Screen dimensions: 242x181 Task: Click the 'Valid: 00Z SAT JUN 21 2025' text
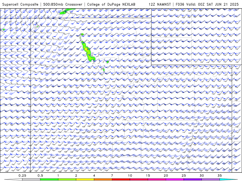[x=212, y=5]
